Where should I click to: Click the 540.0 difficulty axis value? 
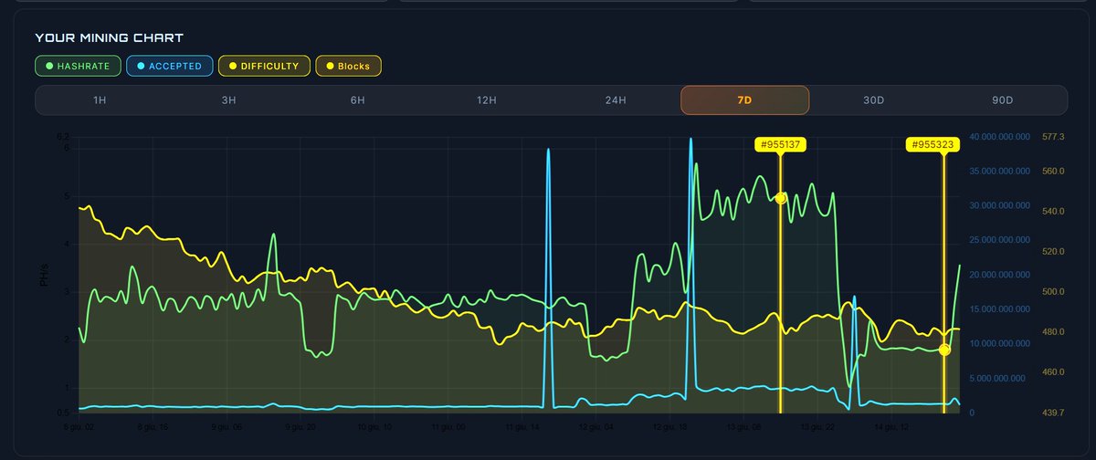pyautogui.click(x=1053, y=212)
